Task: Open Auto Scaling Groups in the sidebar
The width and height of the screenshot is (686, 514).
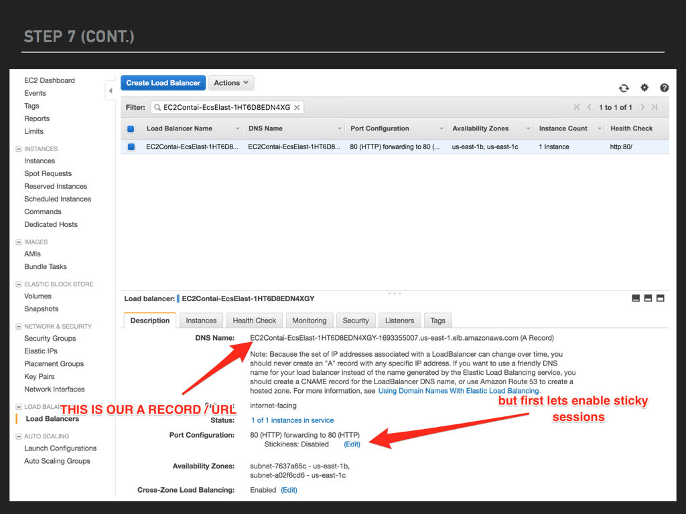Action: [58, 461]
